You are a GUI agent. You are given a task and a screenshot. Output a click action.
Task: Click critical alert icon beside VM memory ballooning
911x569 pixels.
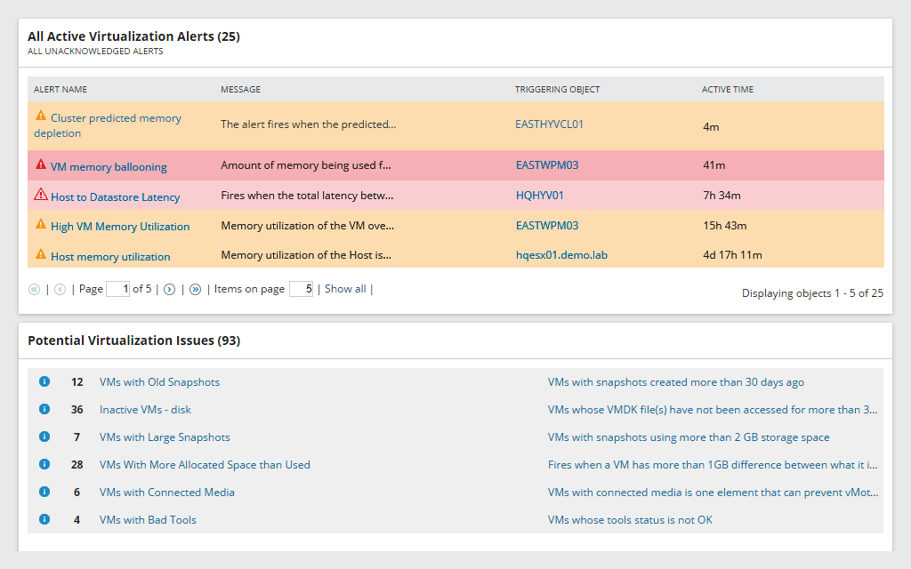tap(39, 166)
